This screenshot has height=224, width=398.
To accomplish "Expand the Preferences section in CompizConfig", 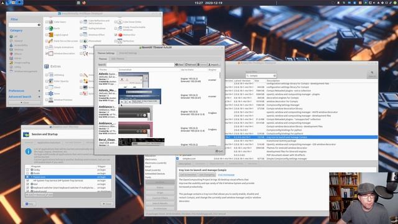I will [x=24, y=91].
